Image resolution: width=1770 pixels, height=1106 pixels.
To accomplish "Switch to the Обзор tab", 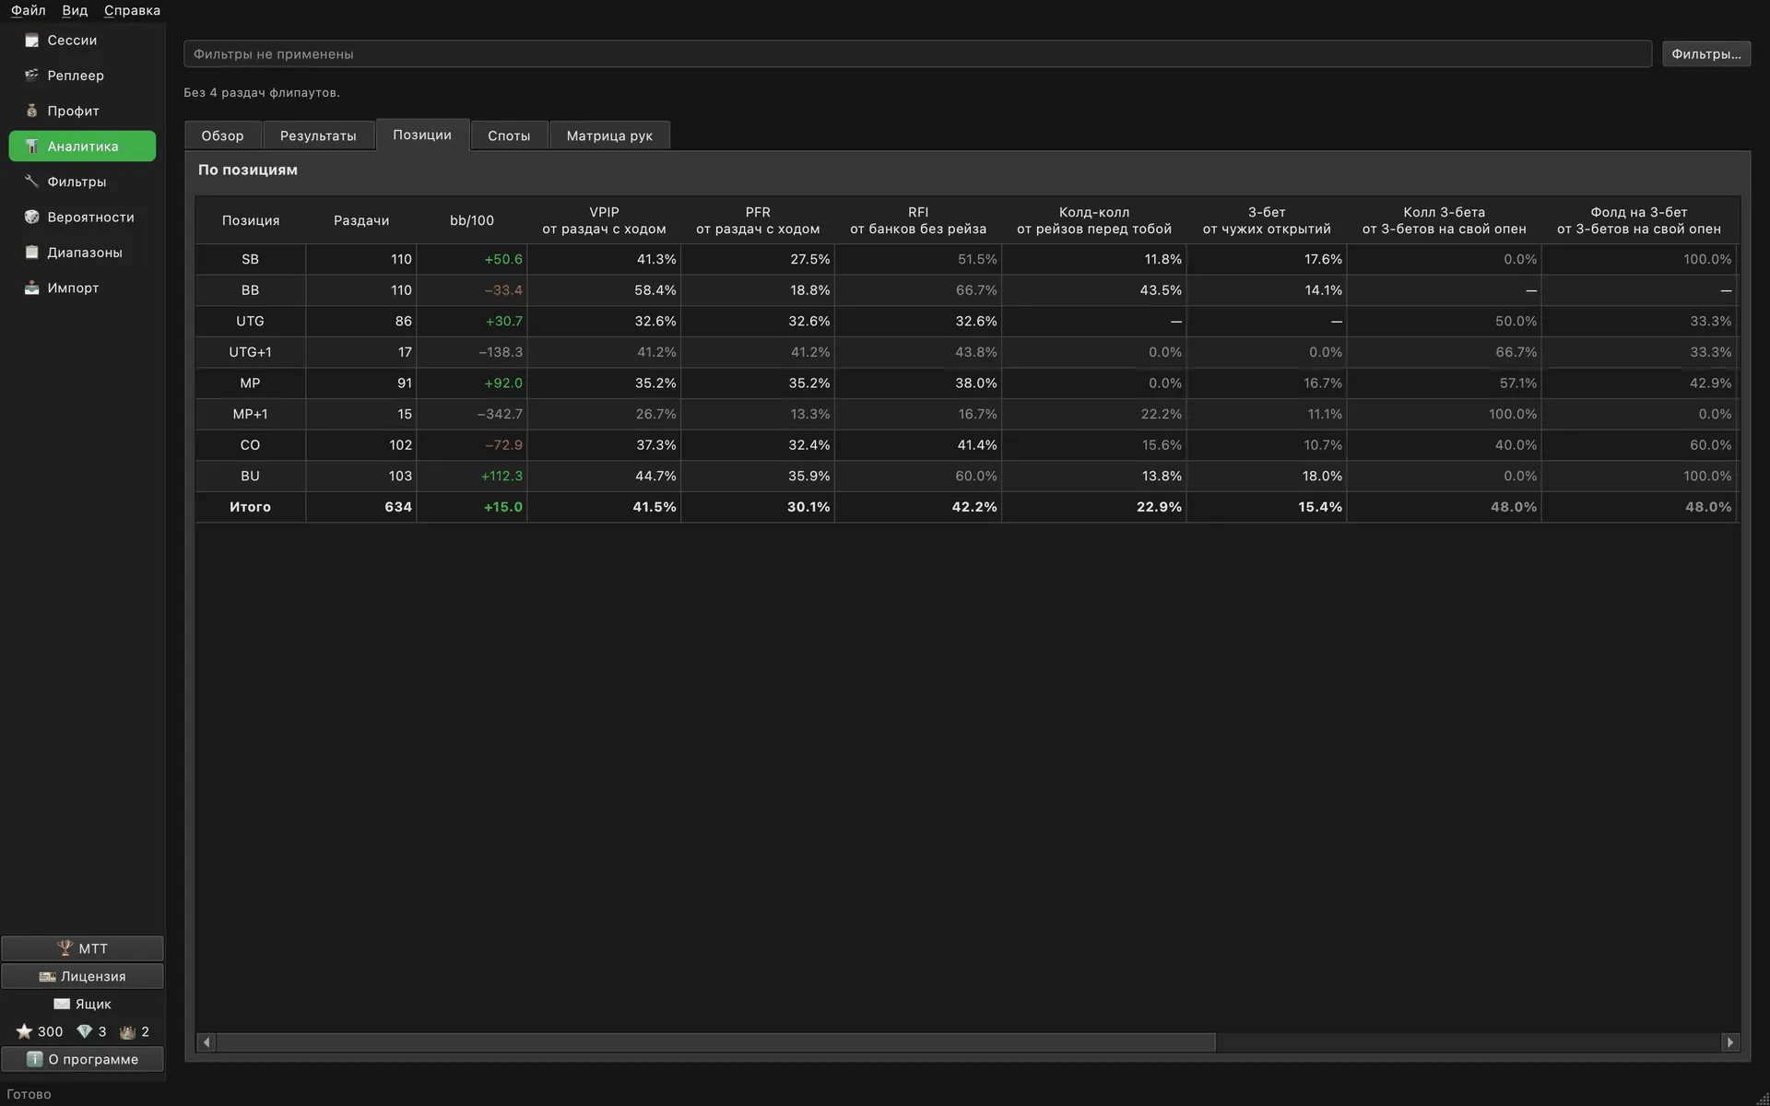I will point(223,135).
